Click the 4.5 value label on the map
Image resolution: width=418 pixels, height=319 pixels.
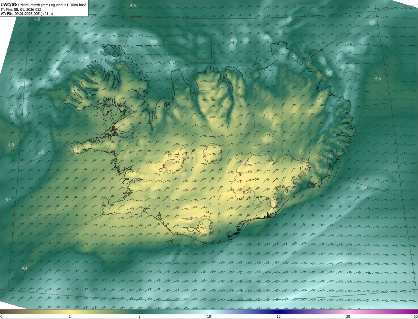[378, 78]
